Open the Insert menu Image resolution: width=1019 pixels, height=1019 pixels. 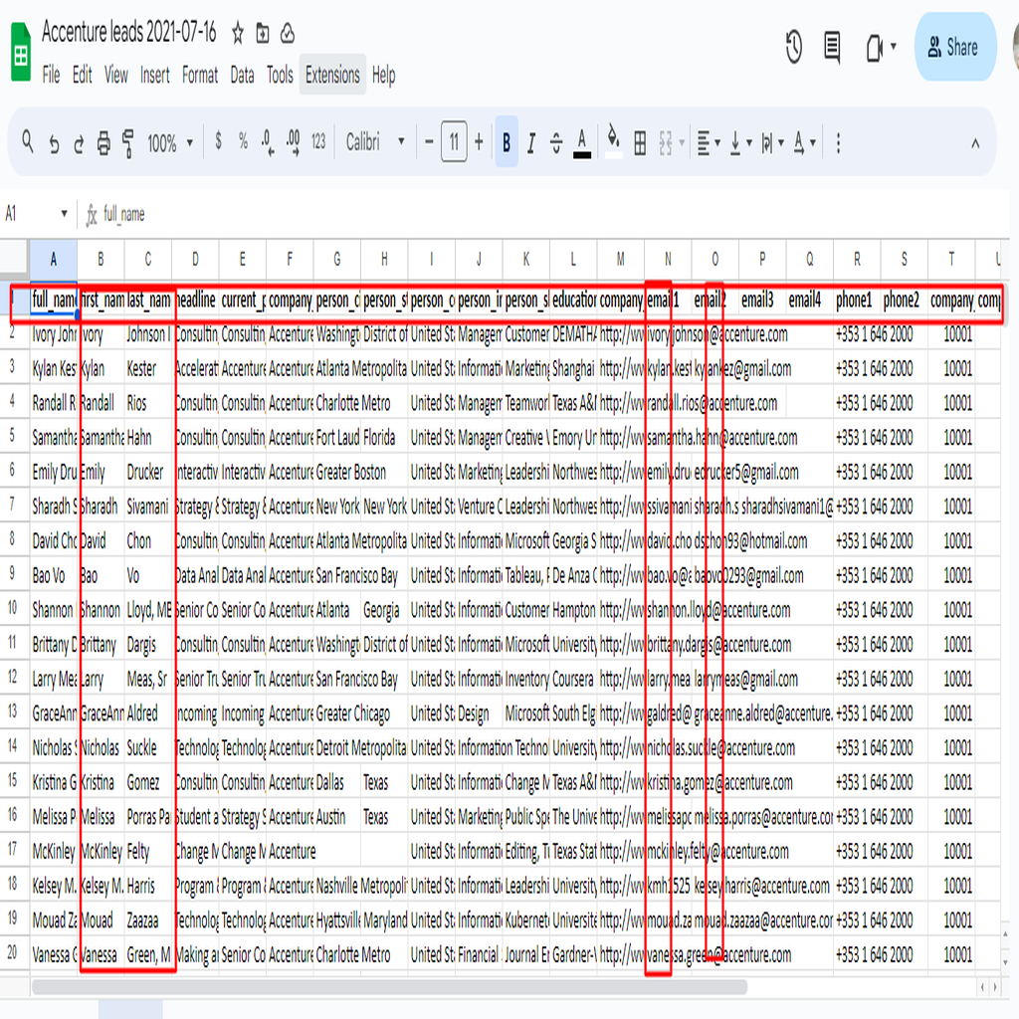point(154,76)
